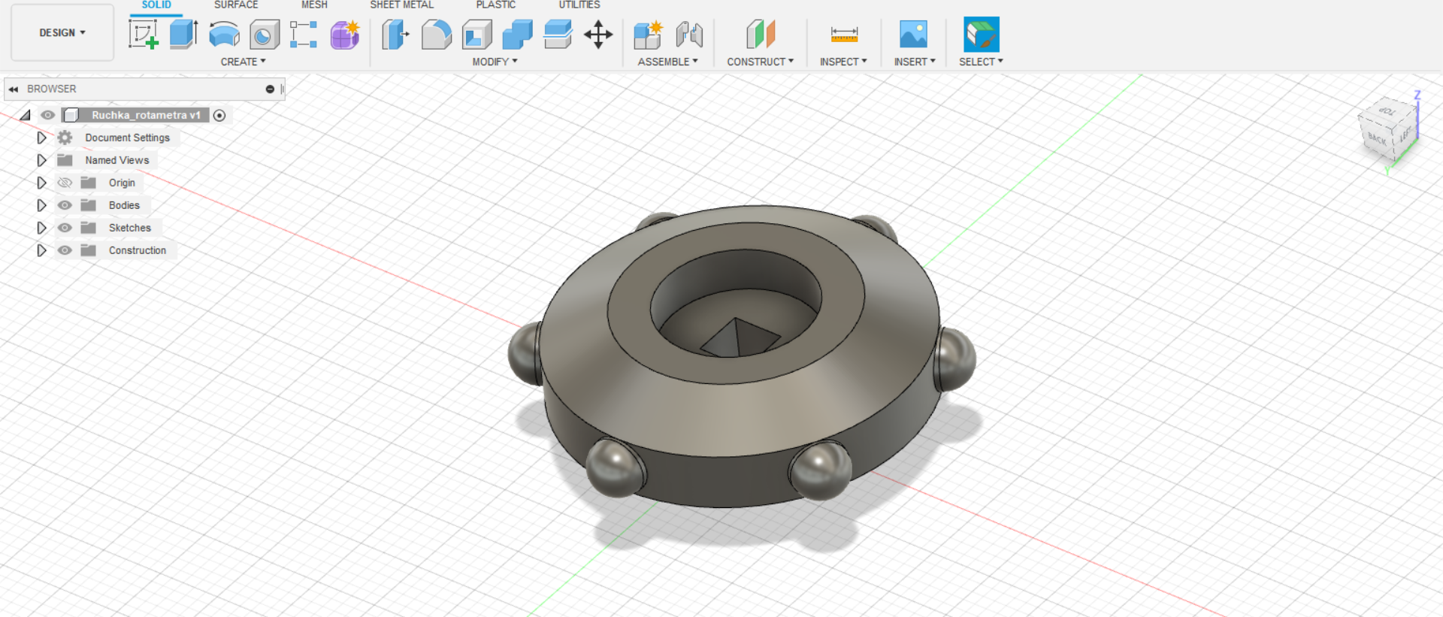The height and width of the screenshot is (617, 1443).
Task: Click the Create Sketch icon
Action: tap(143, 35)
